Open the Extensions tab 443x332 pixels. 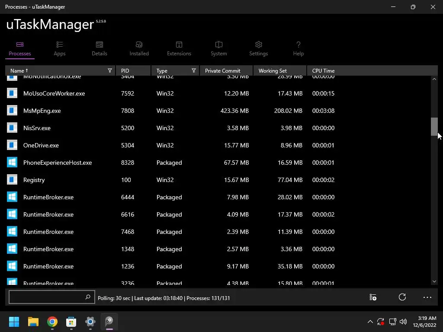[x=179, y=49]
